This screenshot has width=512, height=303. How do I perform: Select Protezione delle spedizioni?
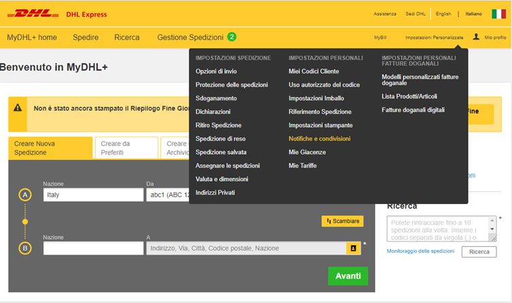point(232,85)
